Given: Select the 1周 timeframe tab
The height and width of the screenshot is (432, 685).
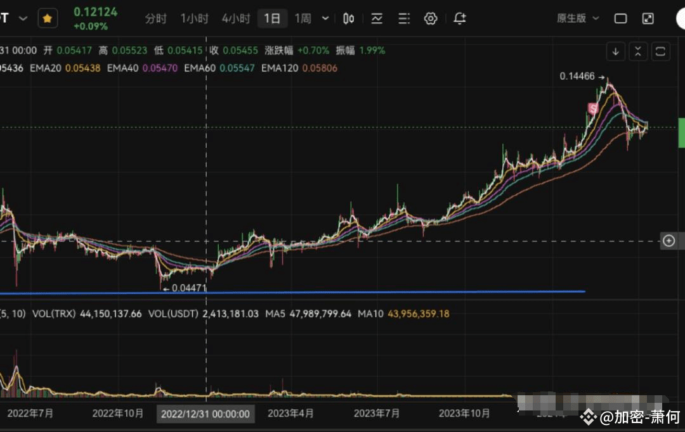Looking at the screenshot, I should [x=303, y=19].
